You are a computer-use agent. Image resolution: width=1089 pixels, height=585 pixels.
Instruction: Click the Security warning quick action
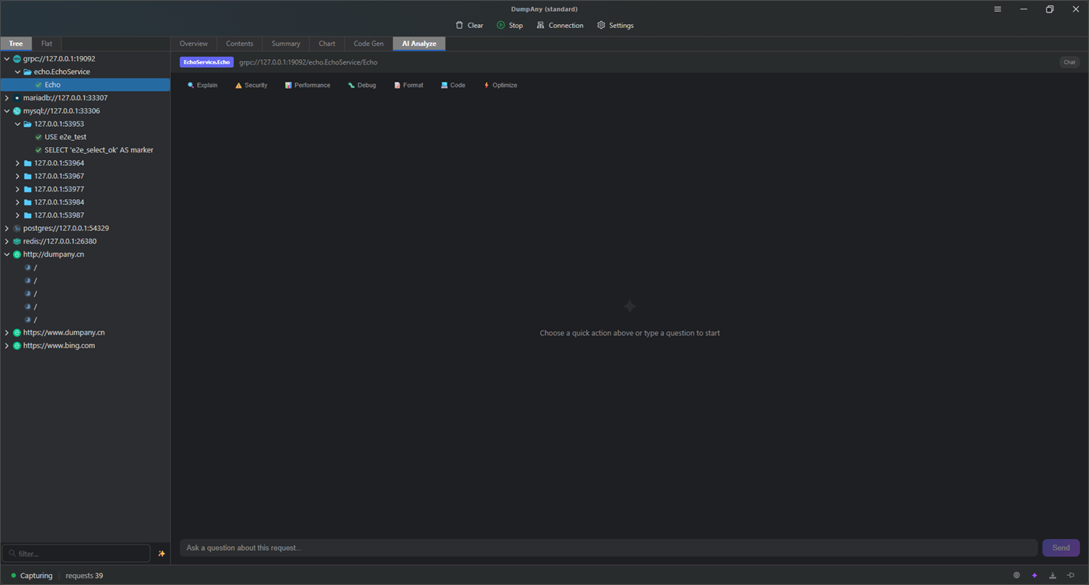coord(251,85)
